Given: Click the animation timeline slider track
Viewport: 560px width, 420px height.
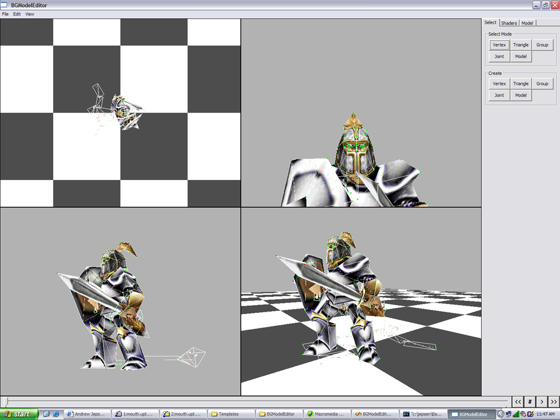Looking at the screenshot, I should coord(257,401).
